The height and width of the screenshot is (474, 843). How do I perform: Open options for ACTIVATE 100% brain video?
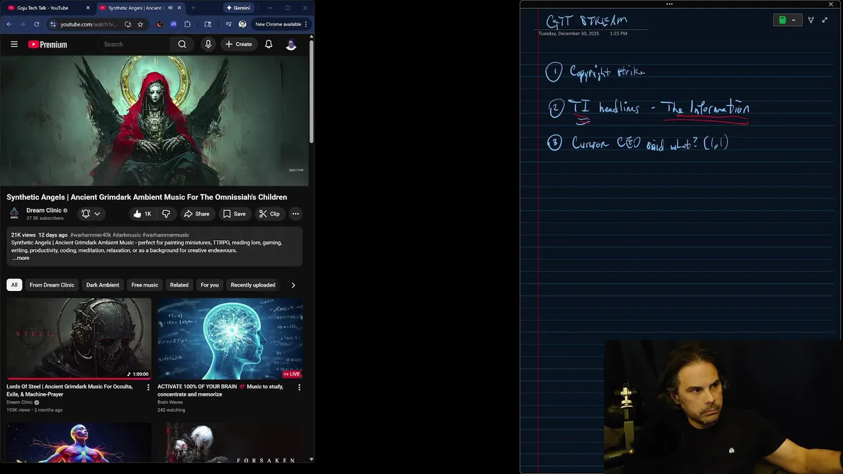[x=299, y=387]
